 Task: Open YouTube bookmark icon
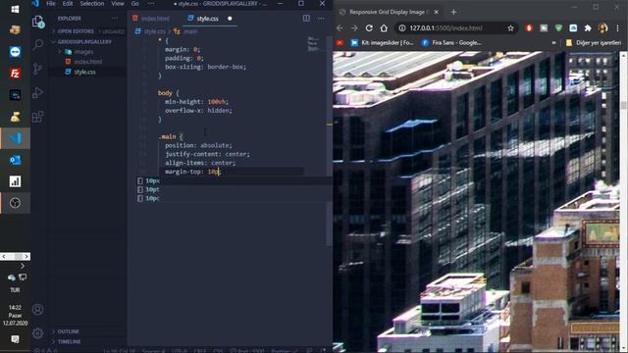[340, 43]
